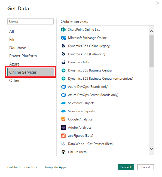
Task: Focus the Search input field
Action: click(30, 21)
